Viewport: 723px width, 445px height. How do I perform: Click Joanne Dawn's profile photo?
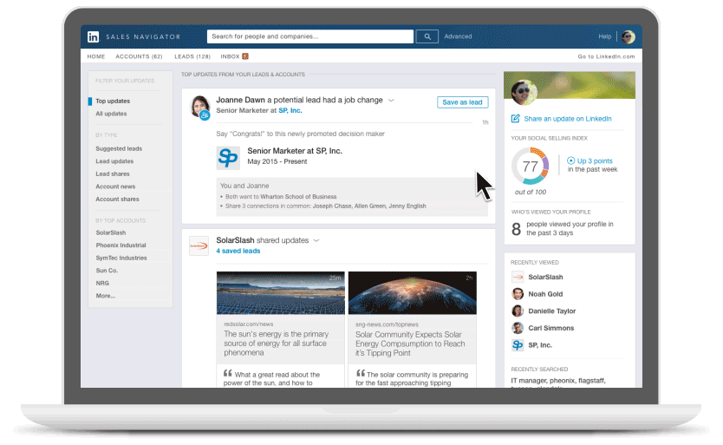click(x=200, y=106)
